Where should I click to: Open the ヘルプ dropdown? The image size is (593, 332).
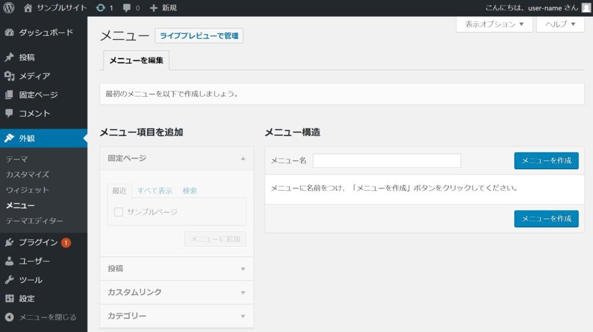(560, 24)
